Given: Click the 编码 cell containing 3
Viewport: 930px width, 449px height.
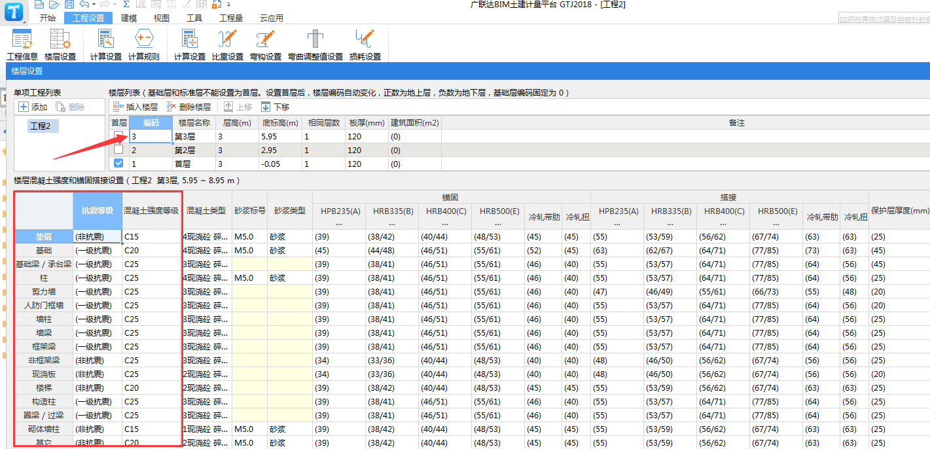Looking at the screenshot, I should (151, 137).
